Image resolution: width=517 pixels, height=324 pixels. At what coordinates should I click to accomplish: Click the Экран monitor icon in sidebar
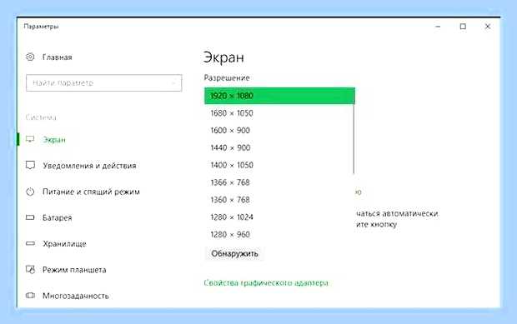coord(30,139)
